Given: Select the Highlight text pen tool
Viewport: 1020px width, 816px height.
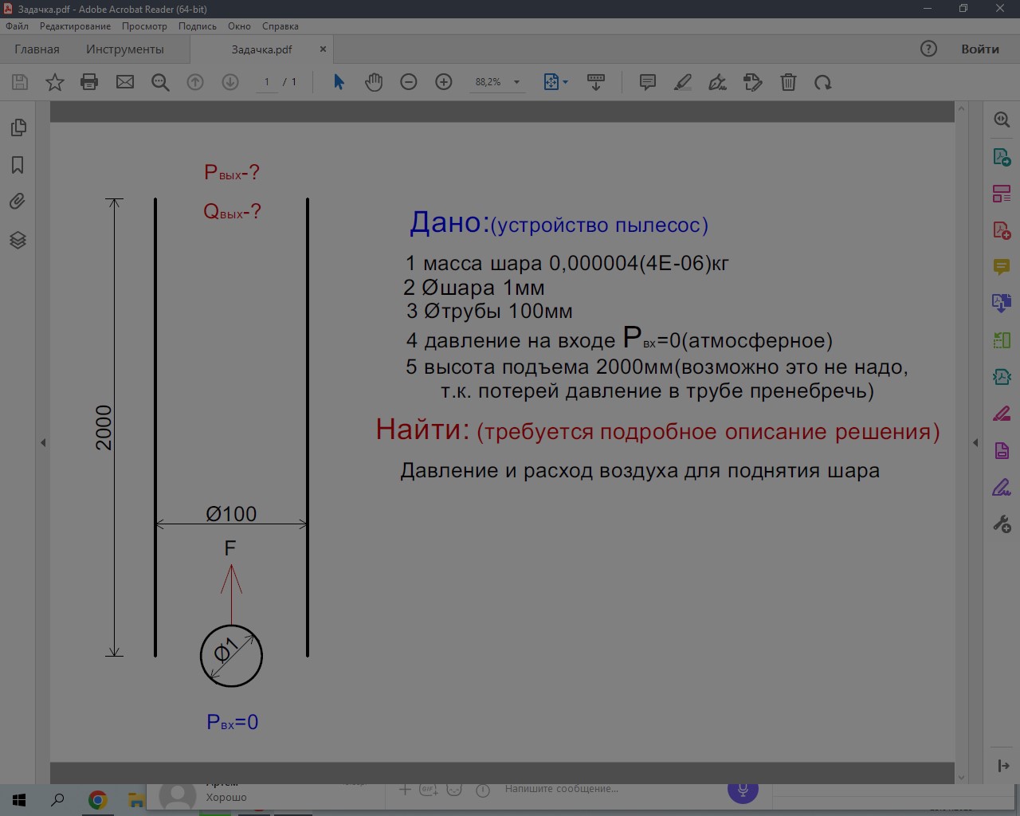Looking at the screenshot, I should [x=683, y=82].
